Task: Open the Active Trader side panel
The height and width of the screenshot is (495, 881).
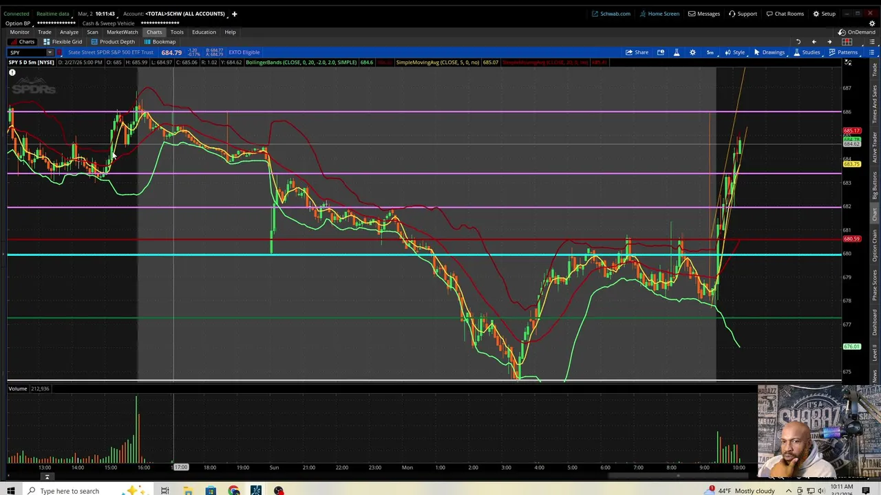Action: pyautogui.click(x=875, y=146)
